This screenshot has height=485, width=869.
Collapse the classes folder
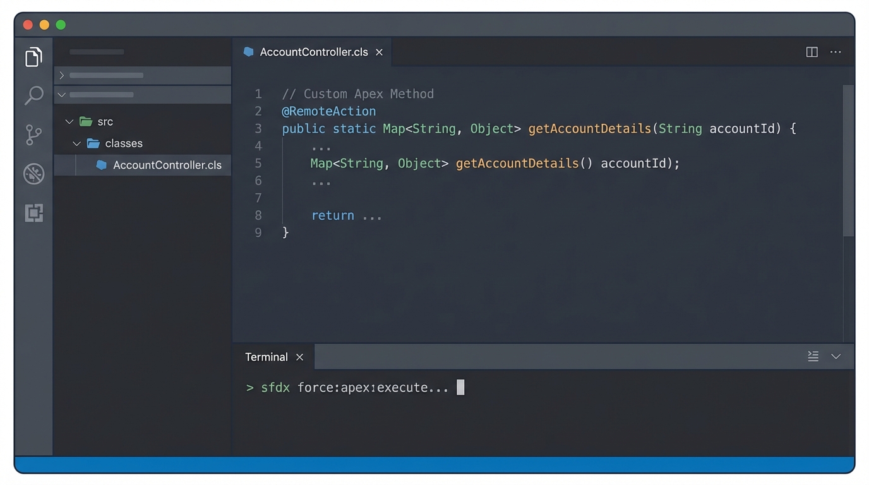pos(76,143)
